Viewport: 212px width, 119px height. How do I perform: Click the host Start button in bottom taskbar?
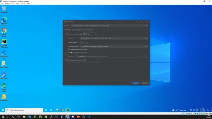(x=3, y=117)
